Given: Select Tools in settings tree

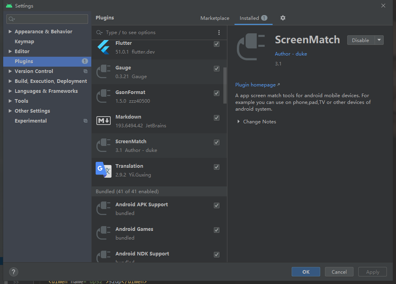Looking at the screenshot, I should [21, 101].
